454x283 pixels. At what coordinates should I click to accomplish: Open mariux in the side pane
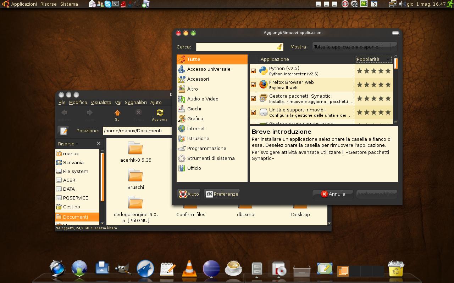[77, 154]
